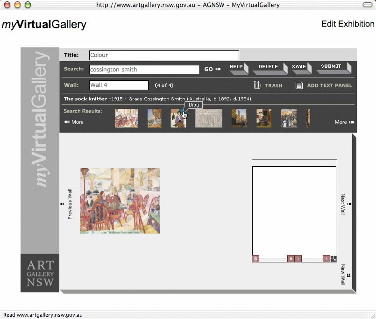
Task: Click the green maximize window button
Action: click(28, 5)
